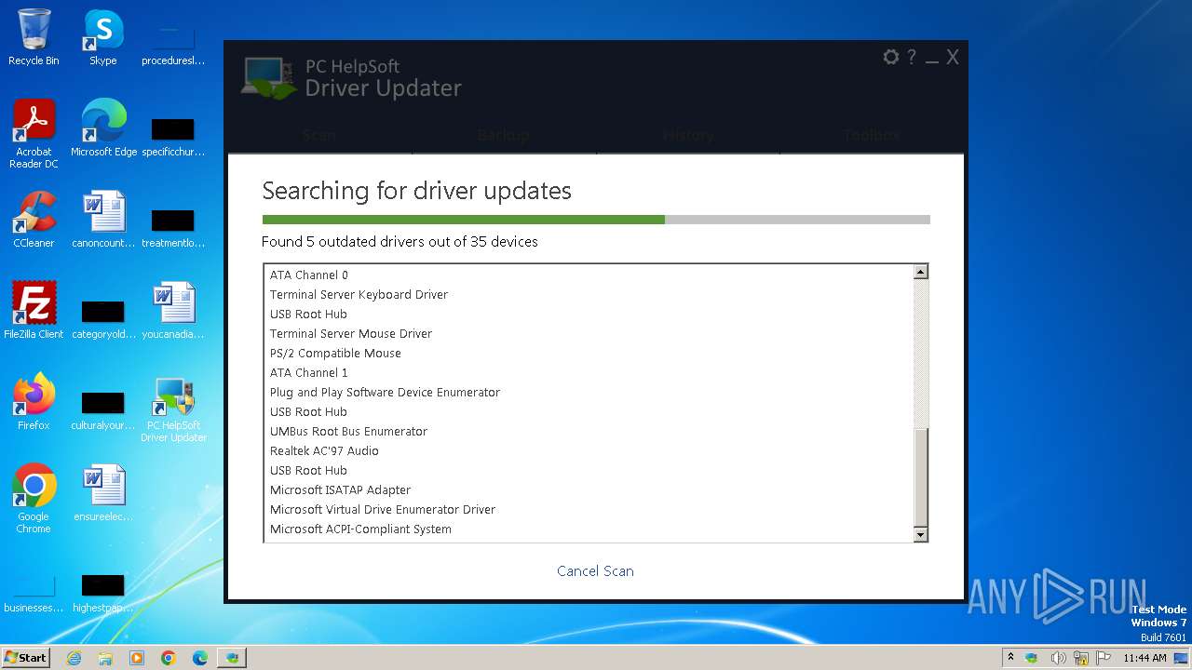
Task: Select Microsoft Virtual Drive Enumerator Driver row
Action: pos(589,510)
